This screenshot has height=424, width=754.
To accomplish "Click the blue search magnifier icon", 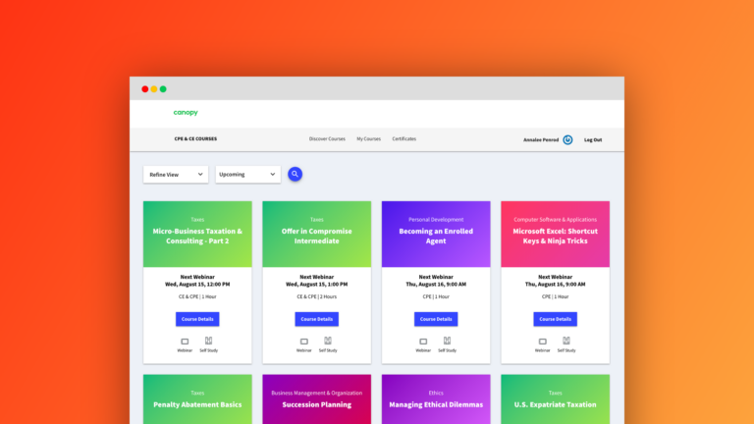I will coord(295,174).
